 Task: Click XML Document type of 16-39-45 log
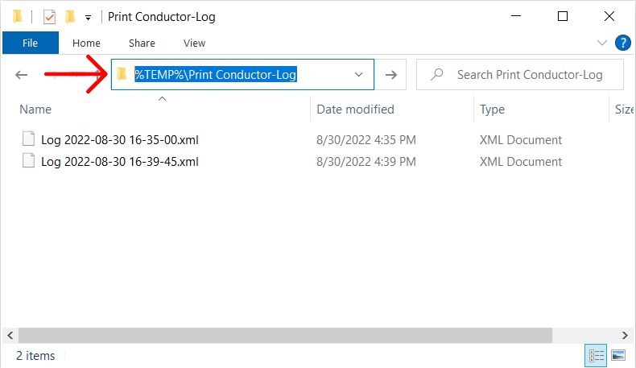[x=521, y=162]
